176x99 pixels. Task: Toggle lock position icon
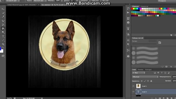[x=148, y=81]
